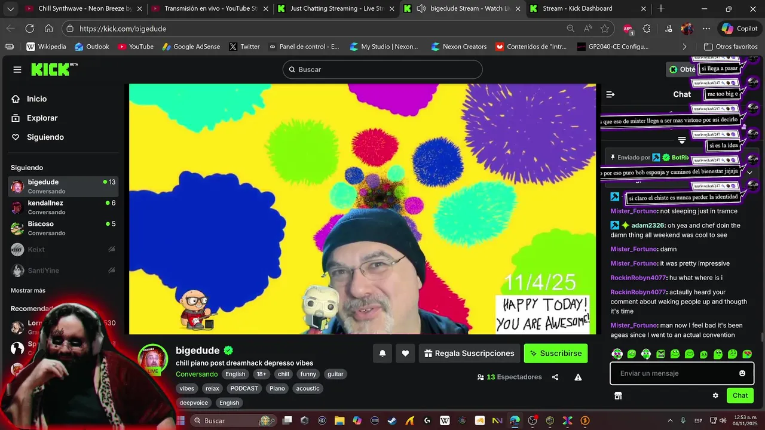Collapse the chat panel icon

tap(610, 94)
